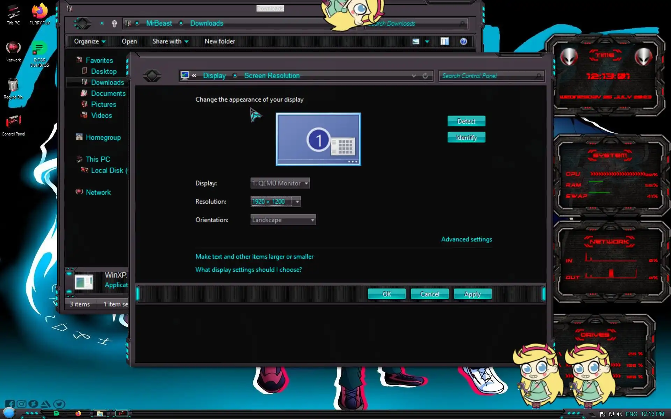Open the Advanced settings link
This screenshot has width=671, height=419.
pyautogui.click(x=467, y=240)
